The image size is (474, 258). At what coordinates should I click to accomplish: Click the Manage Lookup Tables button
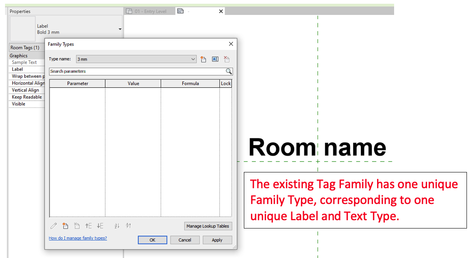pyautogui.click(x=208, y=226)
